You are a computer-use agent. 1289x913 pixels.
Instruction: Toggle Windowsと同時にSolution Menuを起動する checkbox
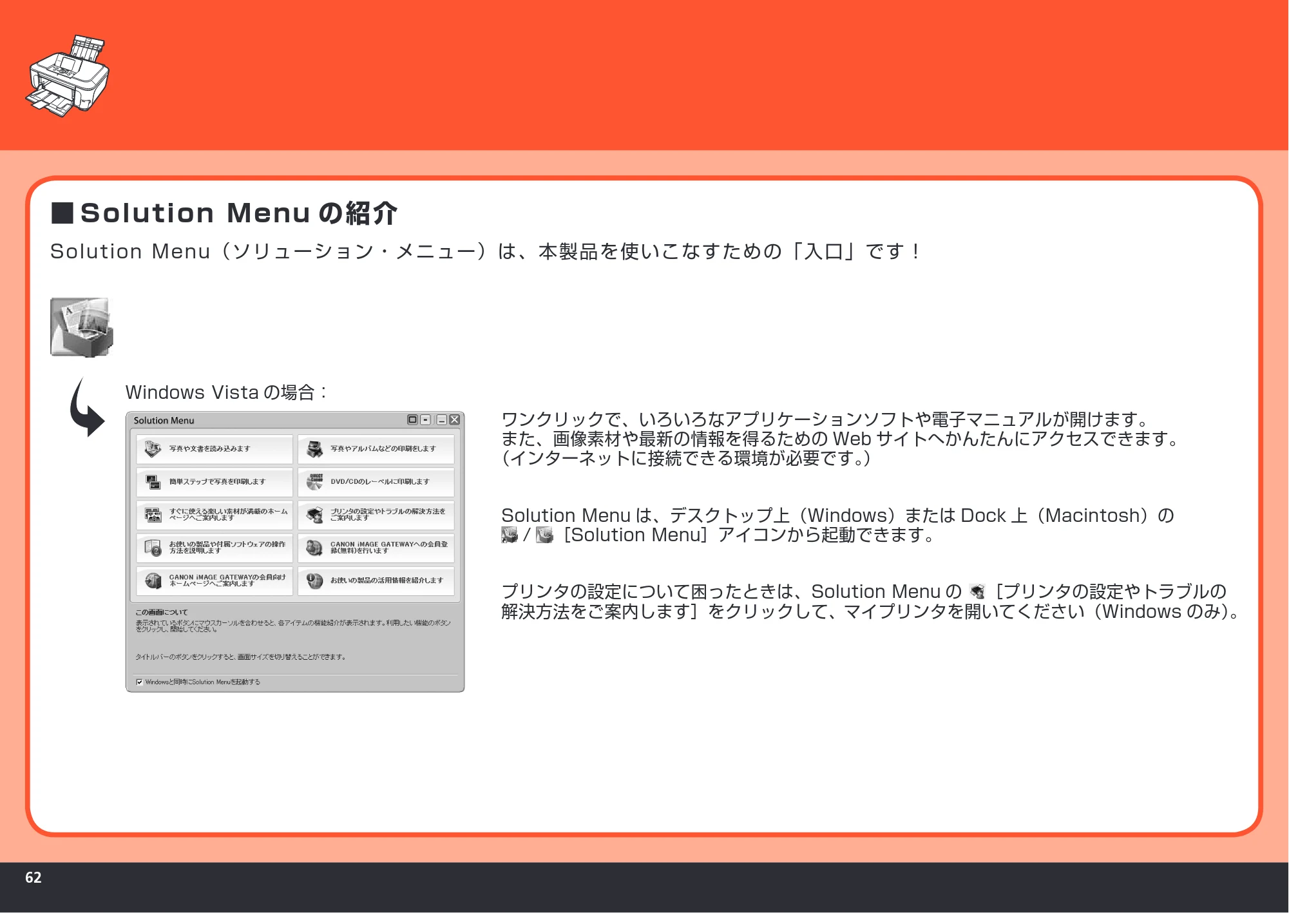point(139,682)
